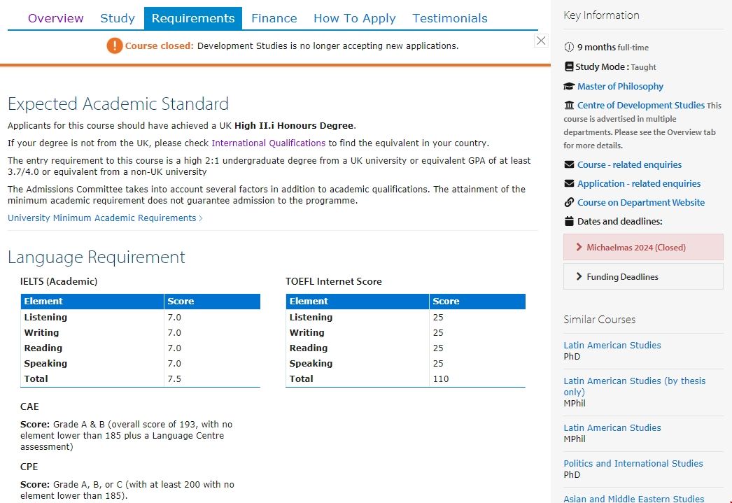Open University Minimum Academic Requirements link
Viewport: 732px width, 503px height.
[104, 218]
